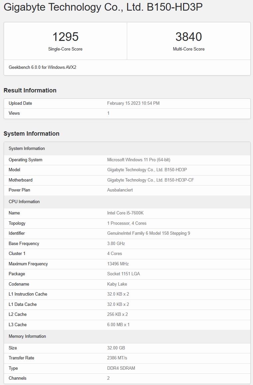
Task: Click the System Information table header row
Action: coord(127,149)
